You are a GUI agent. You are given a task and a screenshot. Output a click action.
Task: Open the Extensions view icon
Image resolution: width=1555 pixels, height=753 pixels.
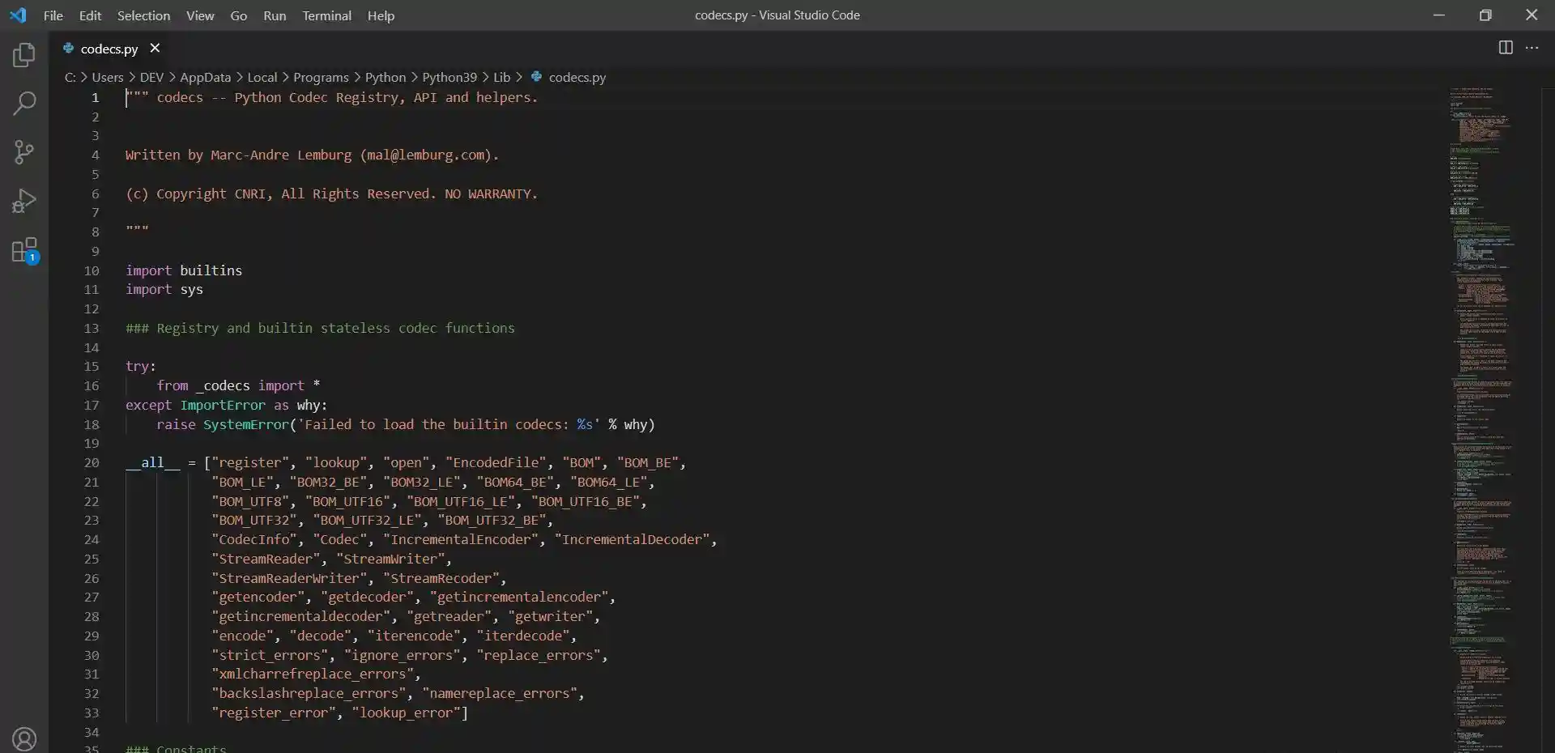[x=23, y=250]
